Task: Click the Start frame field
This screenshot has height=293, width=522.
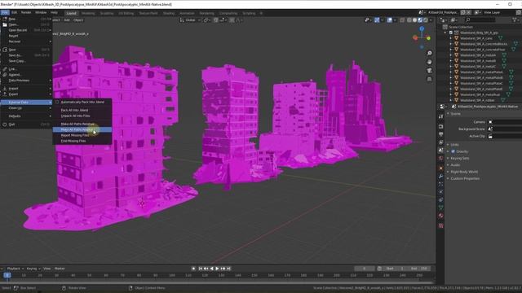Action: 395,269
